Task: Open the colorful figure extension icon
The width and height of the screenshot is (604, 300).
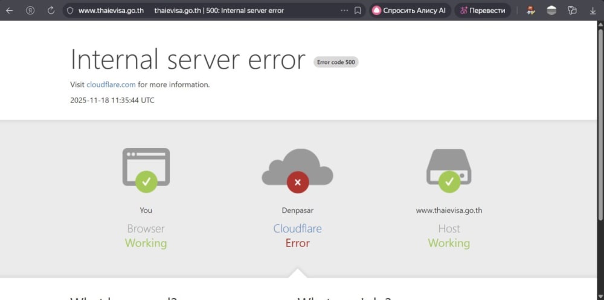Action: pyautogui.click(x=531, y=11)
